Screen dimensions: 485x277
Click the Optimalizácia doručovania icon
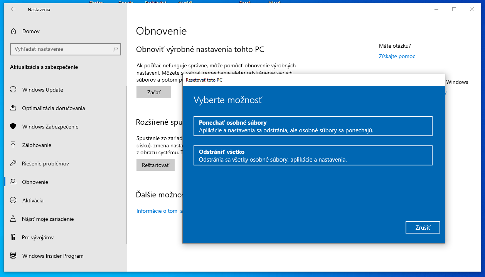coord(13,108)
